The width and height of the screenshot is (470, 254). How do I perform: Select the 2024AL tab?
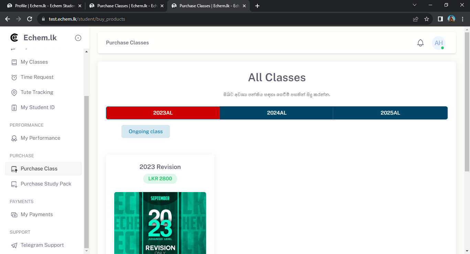tap(277, 113)
